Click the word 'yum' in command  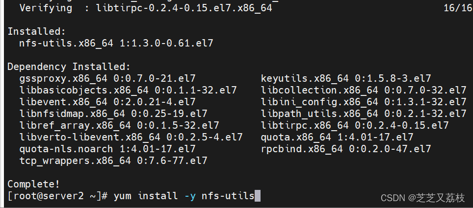pyautogui.click(x=123, y=197)
